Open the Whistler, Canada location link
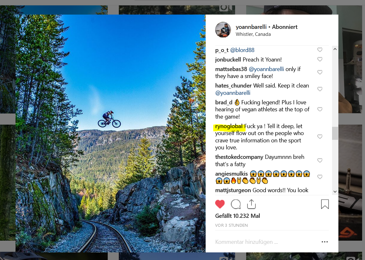Screen dimensions: 365x260 coord(253,34)
